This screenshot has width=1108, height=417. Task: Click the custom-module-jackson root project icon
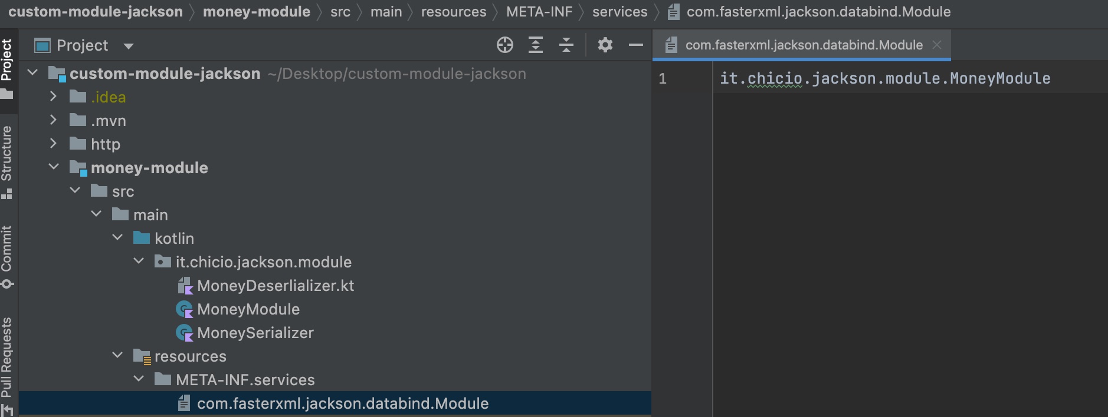[57, 74]
